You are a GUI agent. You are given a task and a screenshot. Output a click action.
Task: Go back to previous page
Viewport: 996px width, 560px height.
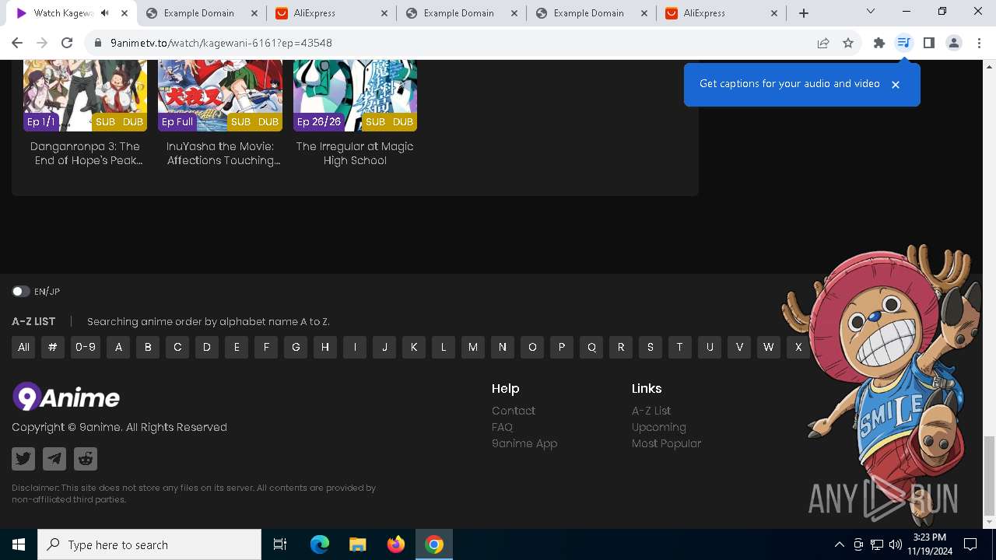click(x=17, y=43)
